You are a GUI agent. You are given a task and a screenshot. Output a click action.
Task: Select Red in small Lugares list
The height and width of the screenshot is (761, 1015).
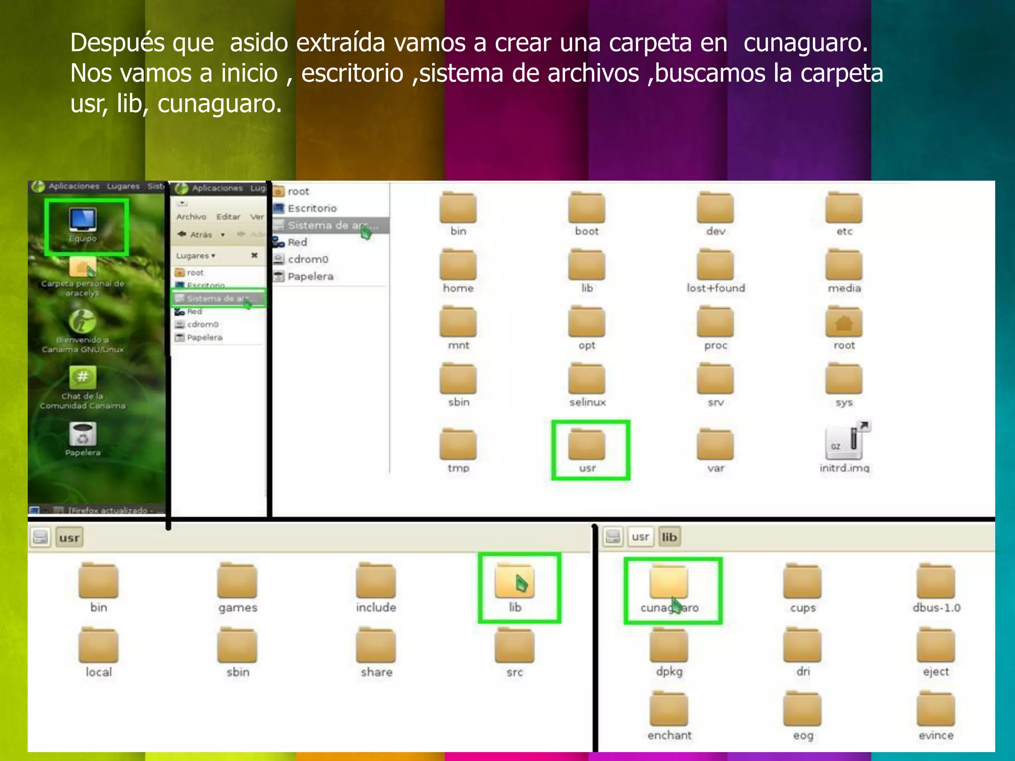(x=188, y=311)
